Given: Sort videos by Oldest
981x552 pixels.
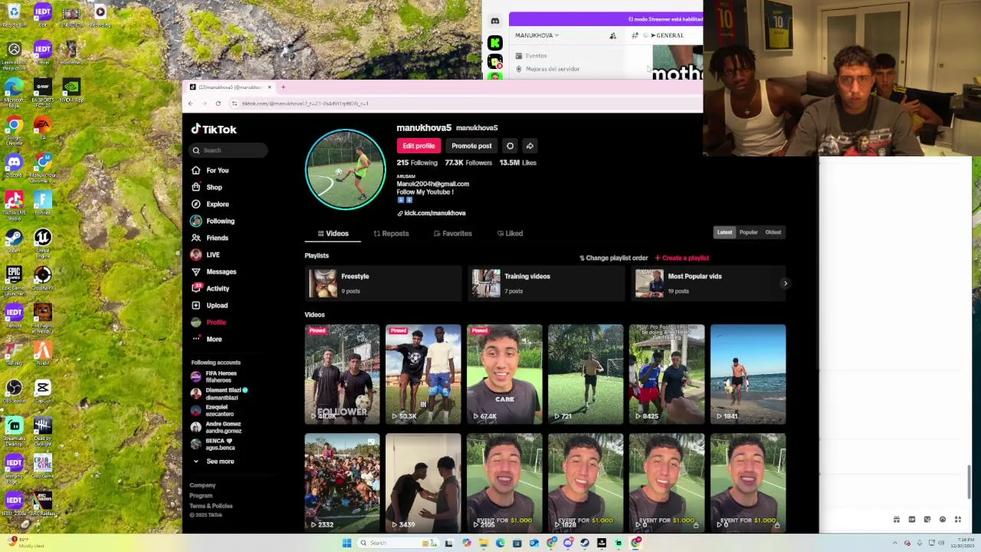Looking at the screenshot, I should click(x=773, y=232).
